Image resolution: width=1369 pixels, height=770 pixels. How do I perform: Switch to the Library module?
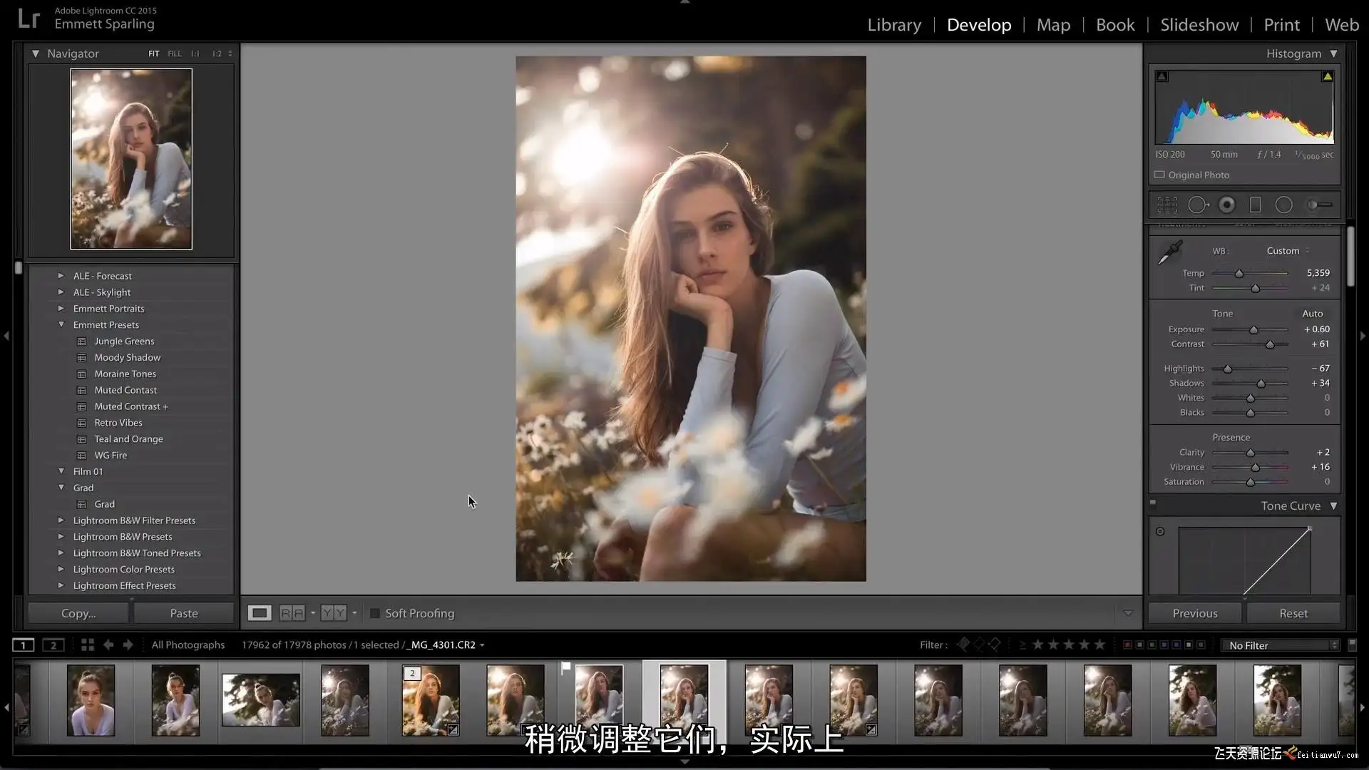click(x=894, y=25)
